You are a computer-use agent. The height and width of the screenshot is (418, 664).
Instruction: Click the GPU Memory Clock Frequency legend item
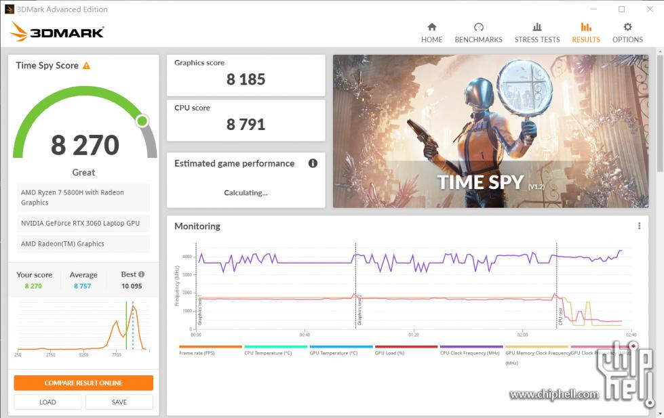[537, 356]
